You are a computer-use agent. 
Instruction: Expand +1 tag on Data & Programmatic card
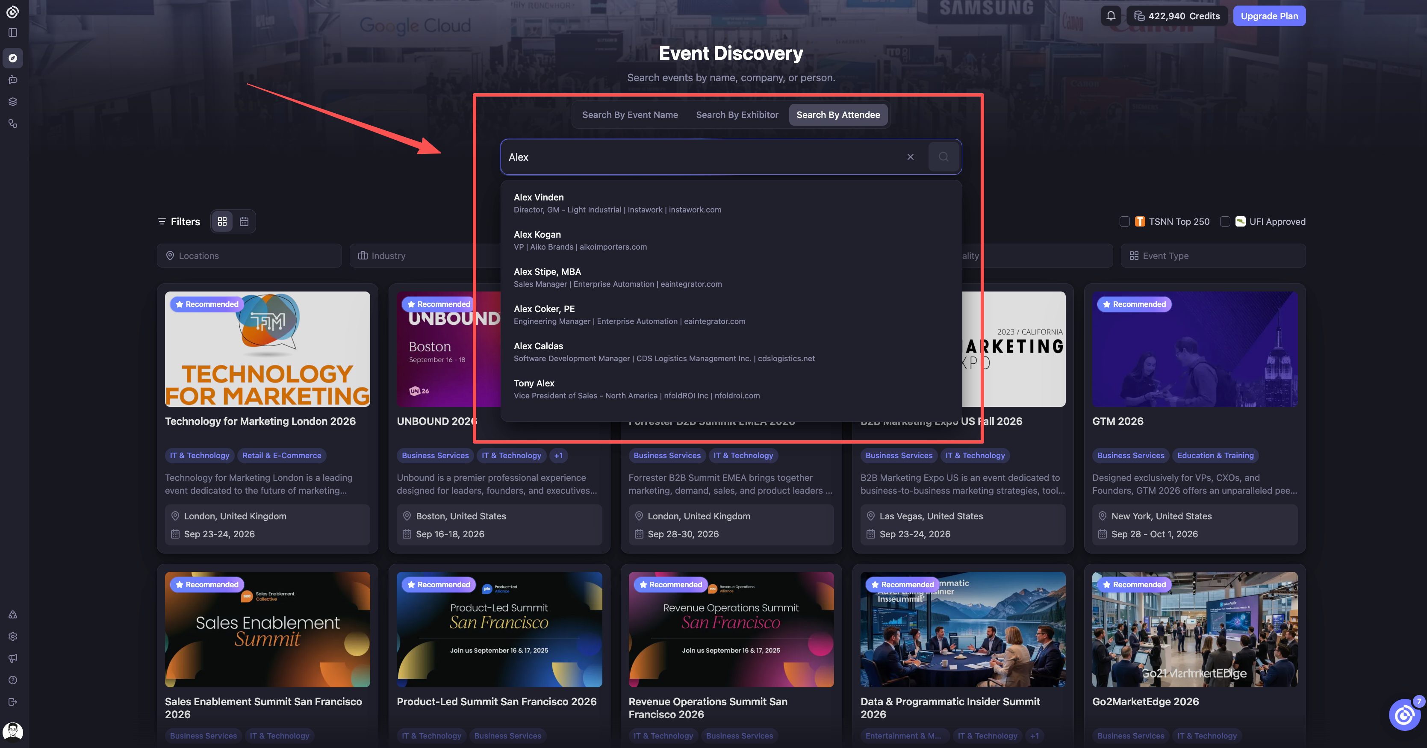click(1034, 736)
